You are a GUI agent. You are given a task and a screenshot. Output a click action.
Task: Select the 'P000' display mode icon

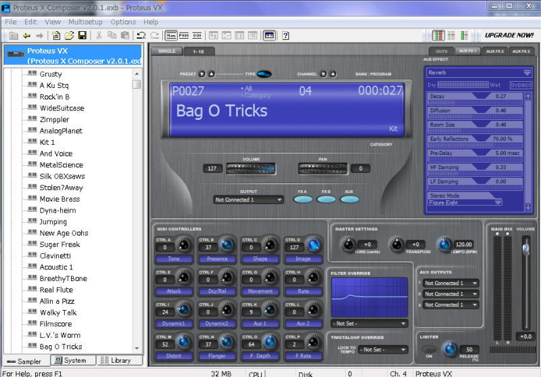pyautogui.click(x=184, y=35)
